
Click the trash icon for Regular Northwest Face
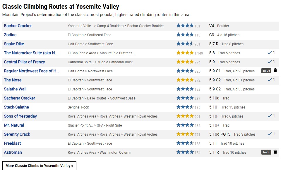275,71
